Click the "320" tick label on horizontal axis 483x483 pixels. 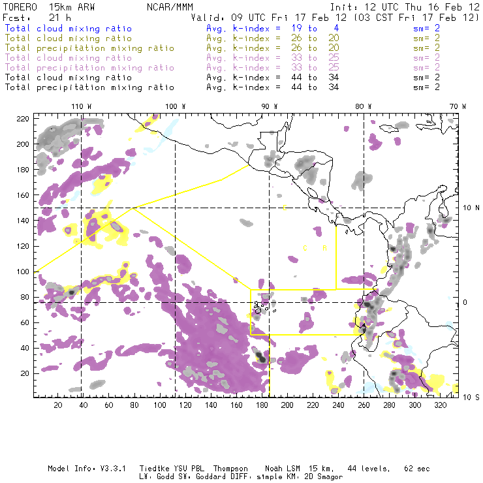[440, 405]
